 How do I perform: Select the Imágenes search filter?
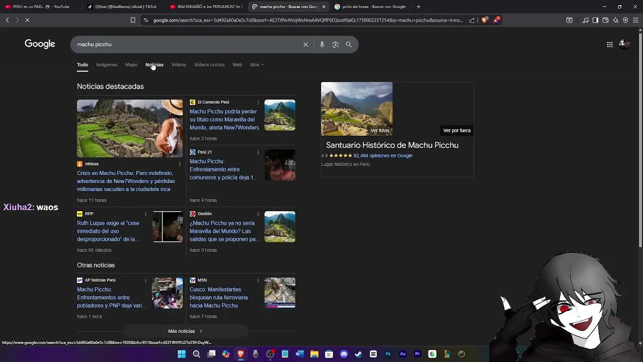pos(106,64)
